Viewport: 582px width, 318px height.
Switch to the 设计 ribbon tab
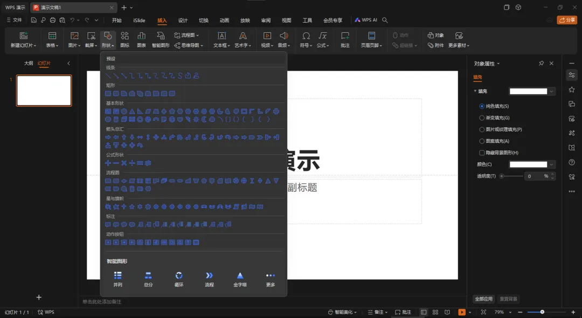click(x=183, y=20)
